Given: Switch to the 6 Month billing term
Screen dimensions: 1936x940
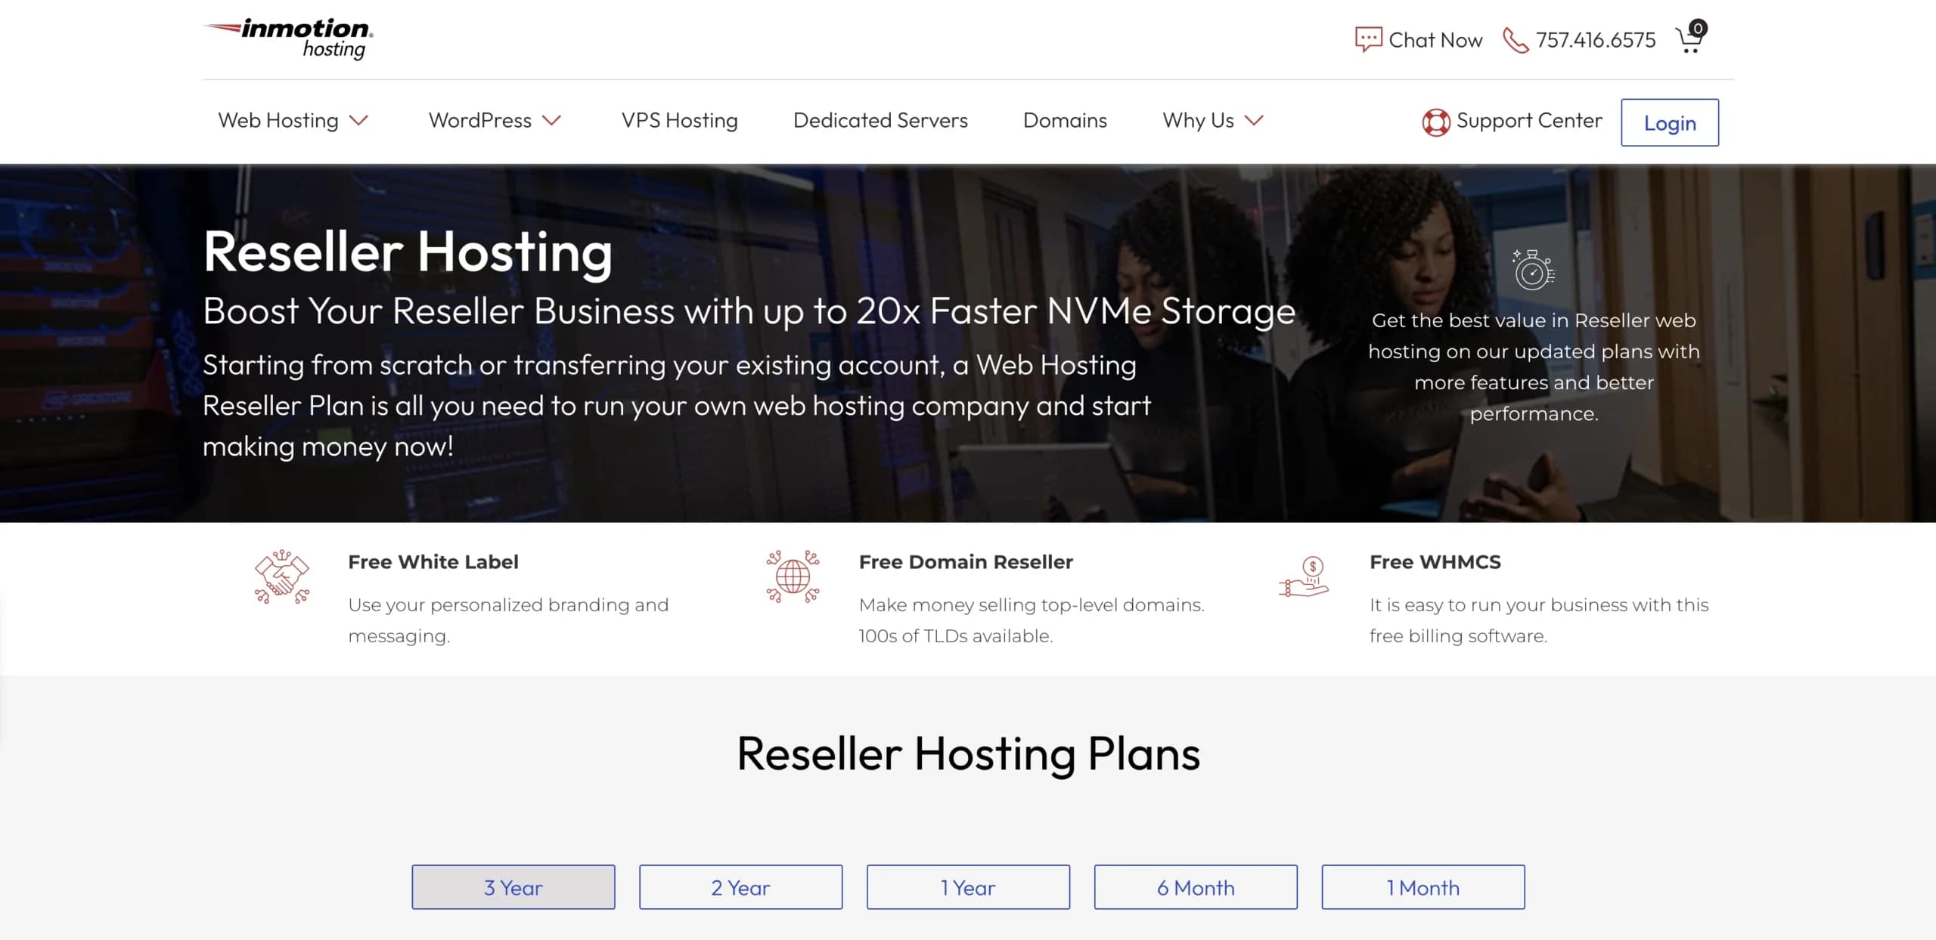Looking at the screenshot, I should 1195,887.
